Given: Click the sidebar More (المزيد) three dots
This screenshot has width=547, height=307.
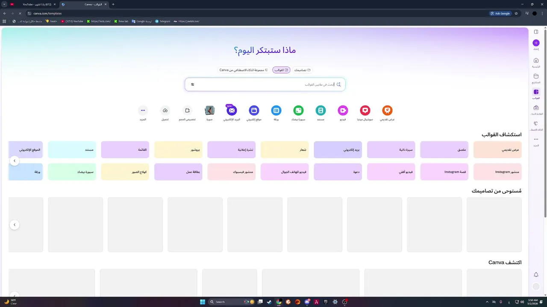Looking at the screenshot, I should coord(536,139).
